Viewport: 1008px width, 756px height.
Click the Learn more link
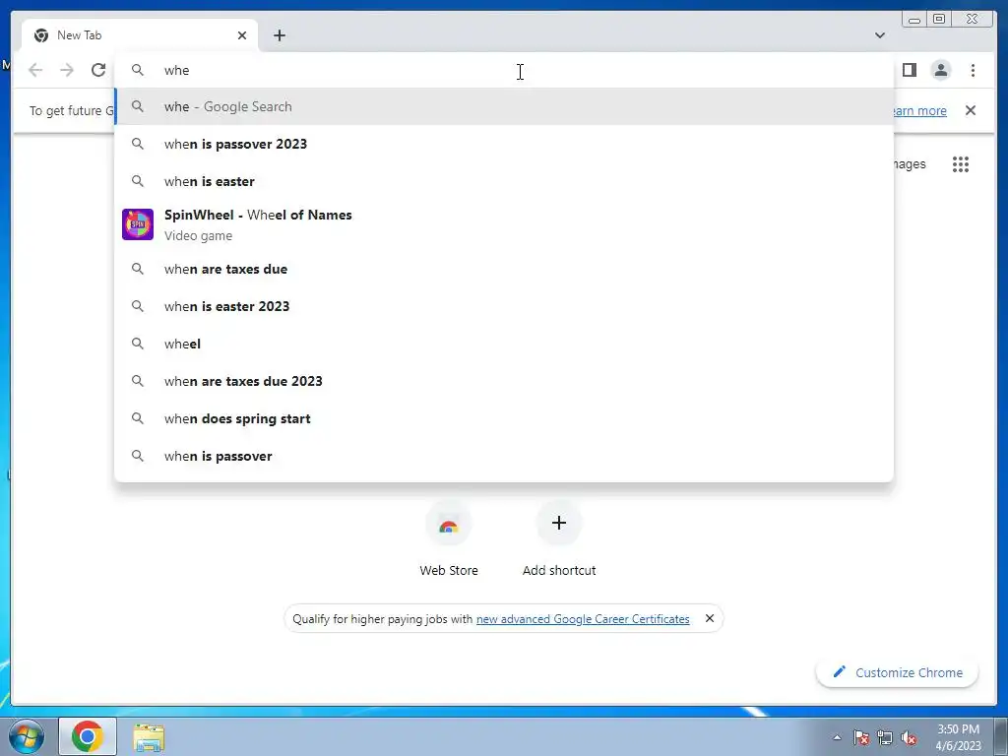click(920, 110)
